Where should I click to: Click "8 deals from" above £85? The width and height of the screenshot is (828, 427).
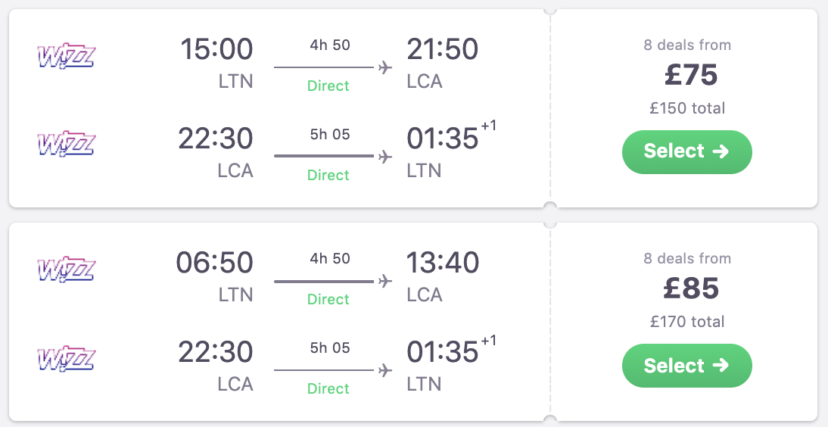(687, 258)
